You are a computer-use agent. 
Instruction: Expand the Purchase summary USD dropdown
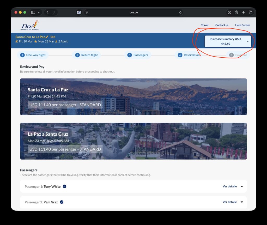coord(228,41)
